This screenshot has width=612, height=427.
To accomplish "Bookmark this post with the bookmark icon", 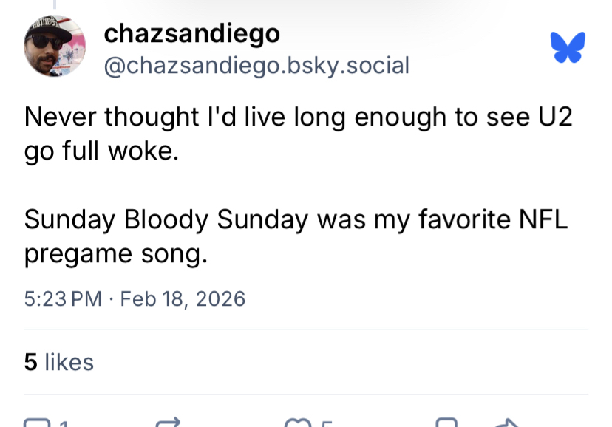I will point(446,423).
